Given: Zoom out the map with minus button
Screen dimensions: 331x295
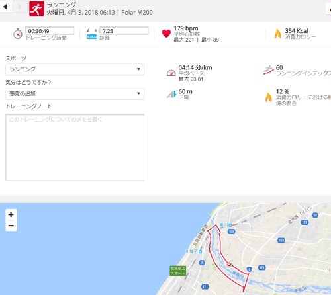Looking at the screenshot, I should [11, 226].
